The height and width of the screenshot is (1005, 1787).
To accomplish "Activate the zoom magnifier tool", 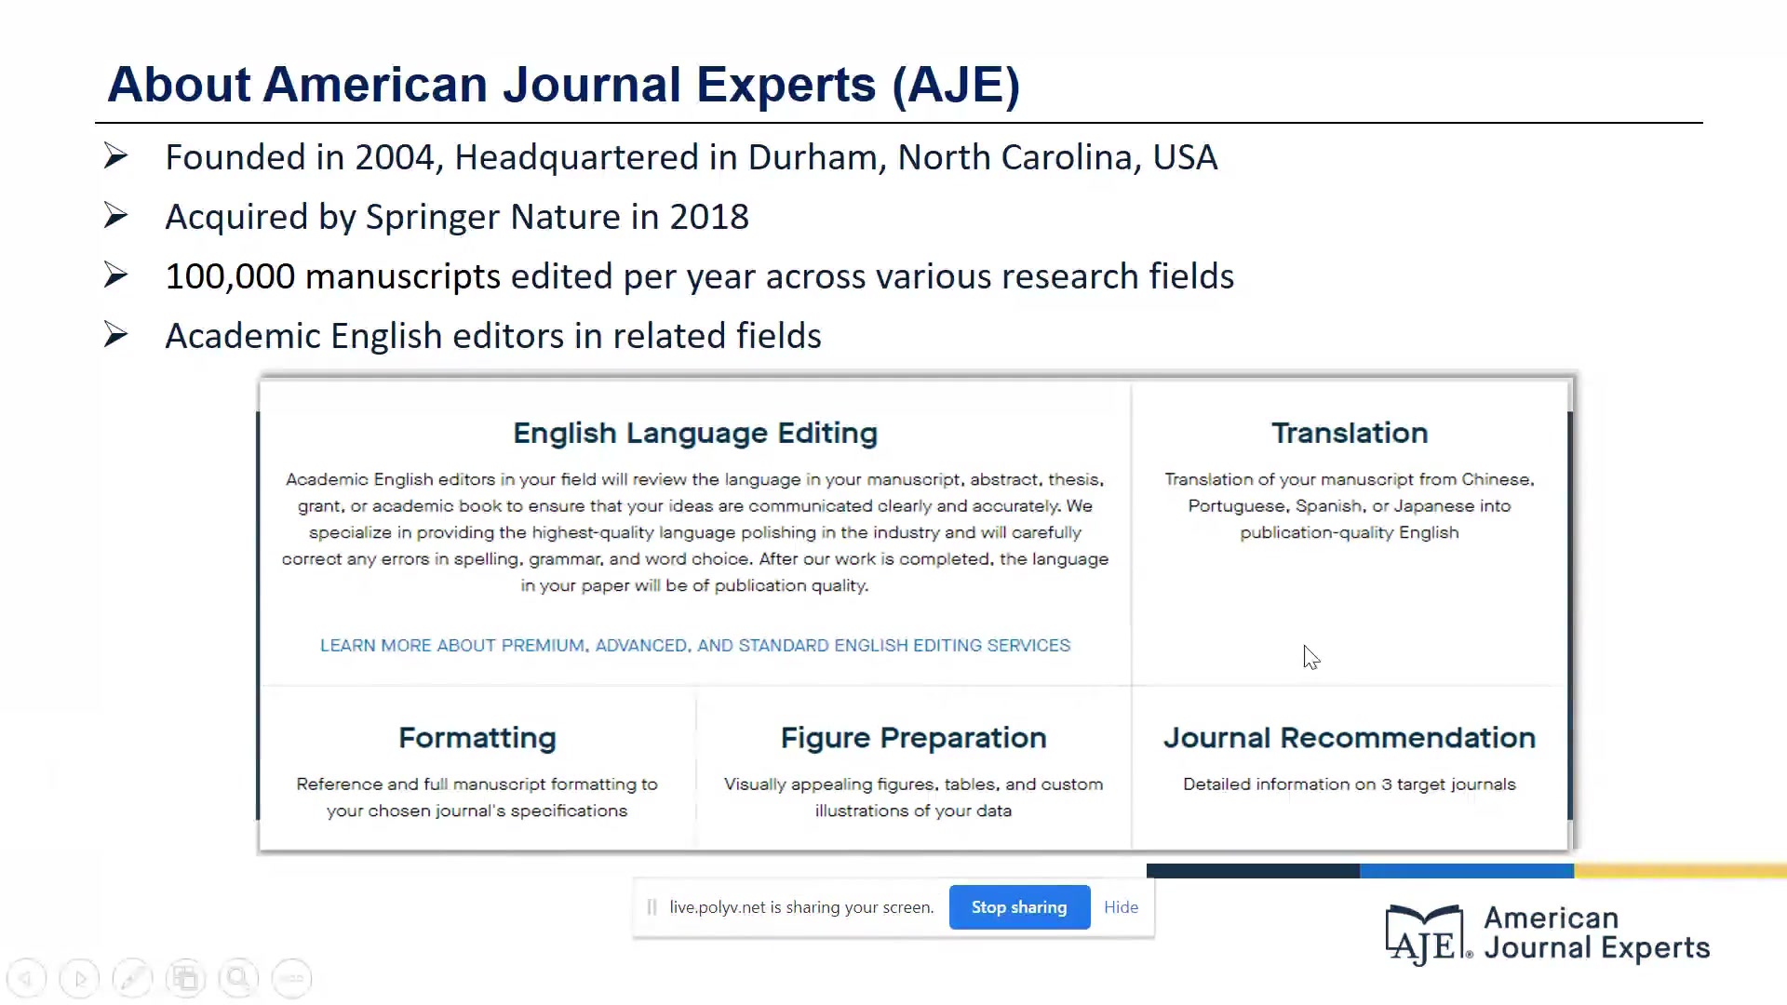I will pyautogui.click(x=238, y=978).
